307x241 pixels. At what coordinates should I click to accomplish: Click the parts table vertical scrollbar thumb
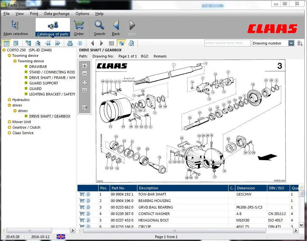(301, 194)
